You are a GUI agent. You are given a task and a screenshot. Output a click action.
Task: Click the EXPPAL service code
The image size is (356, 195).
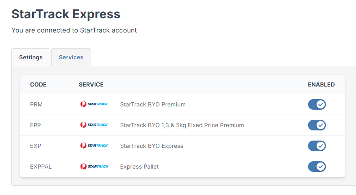pos(40,167)
